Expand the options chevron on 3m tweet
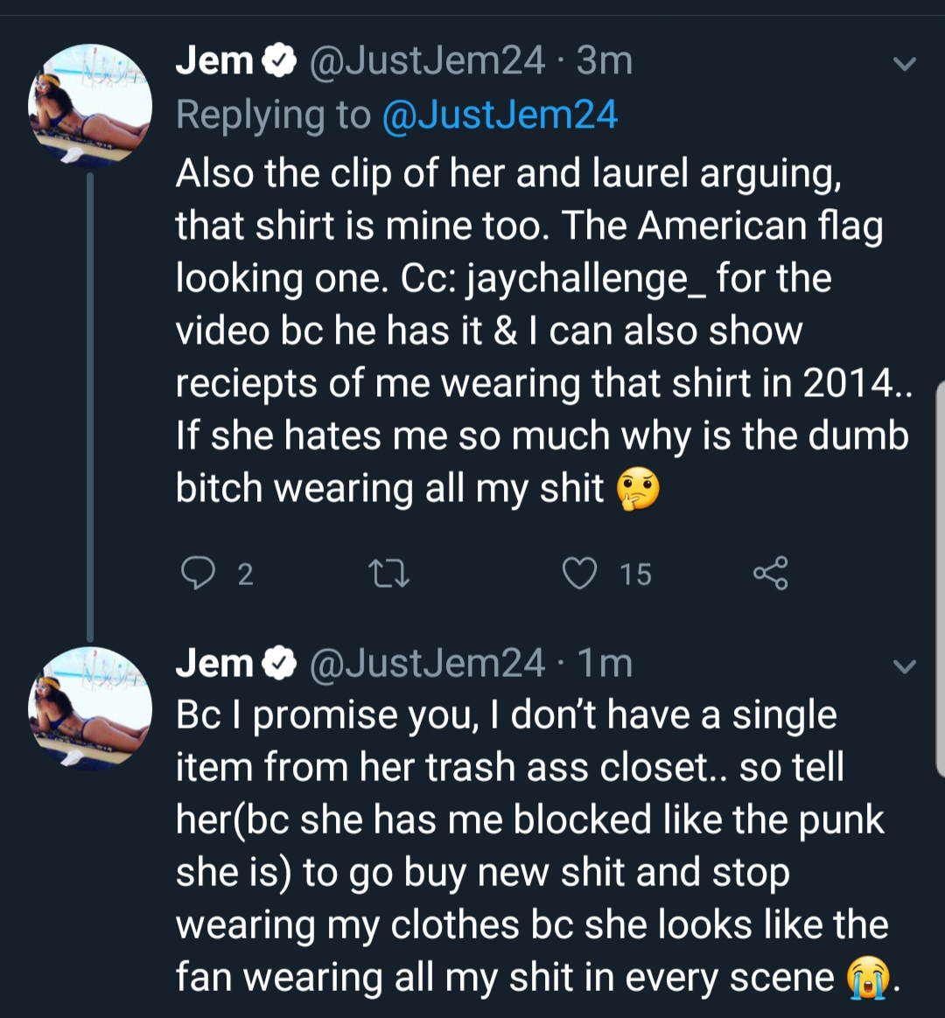Viewport: 945px width, 1018px height. point(904,63)
